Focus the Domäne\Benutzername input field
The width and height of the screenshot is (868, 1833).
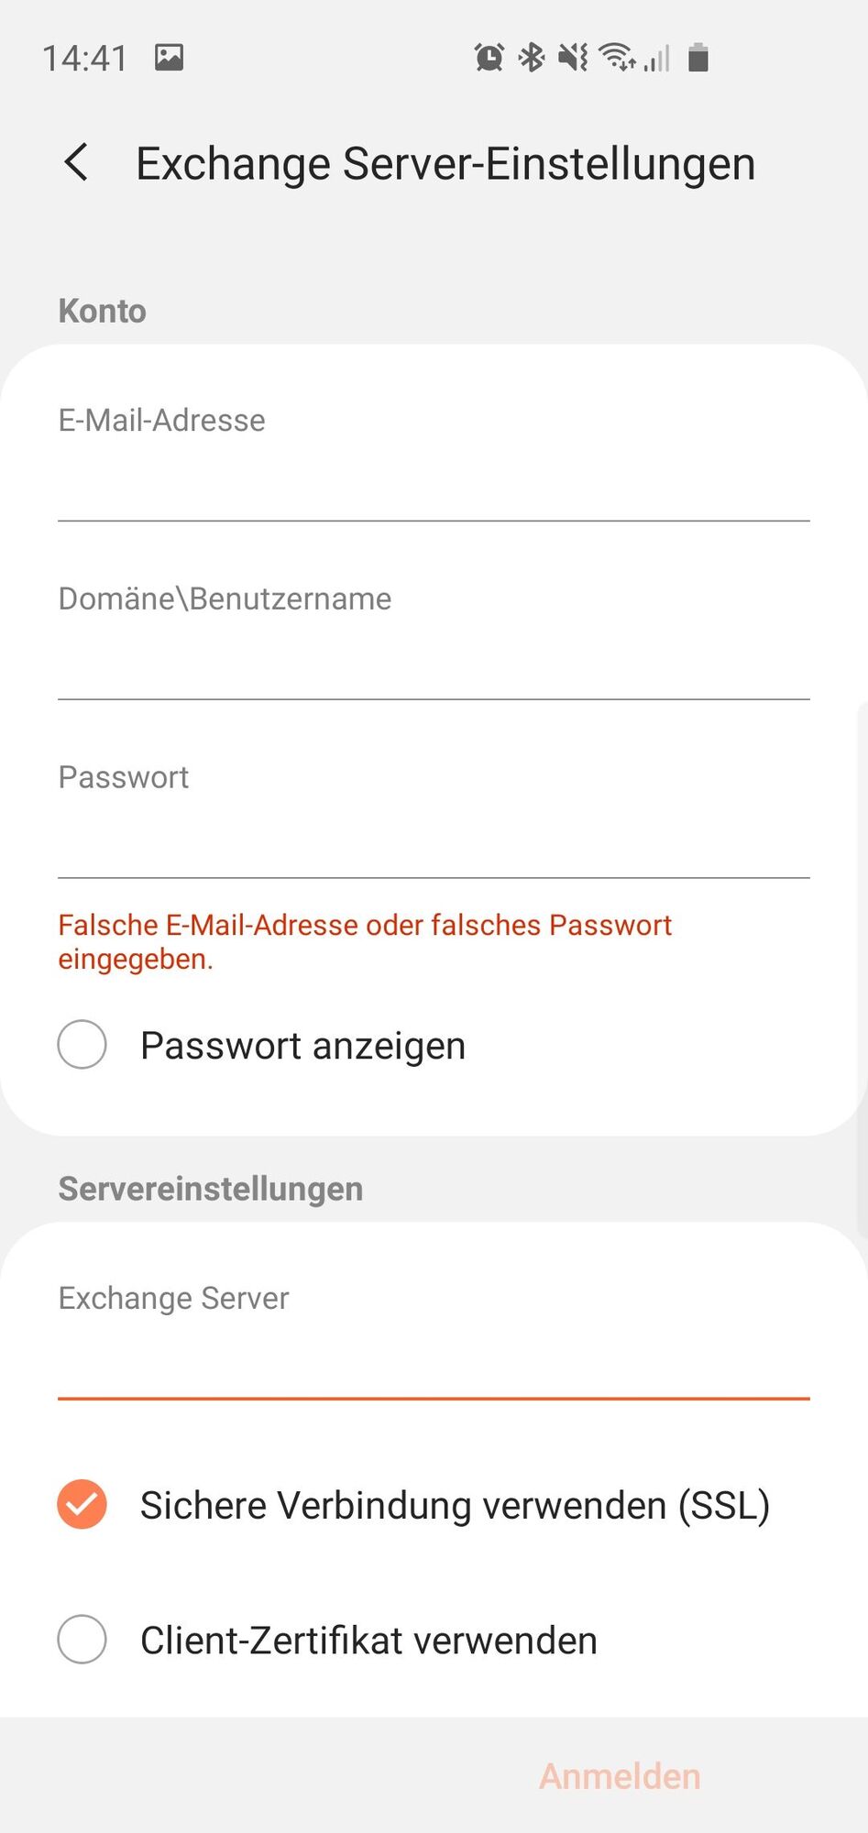pyautogui.click(x=434, y=664)
